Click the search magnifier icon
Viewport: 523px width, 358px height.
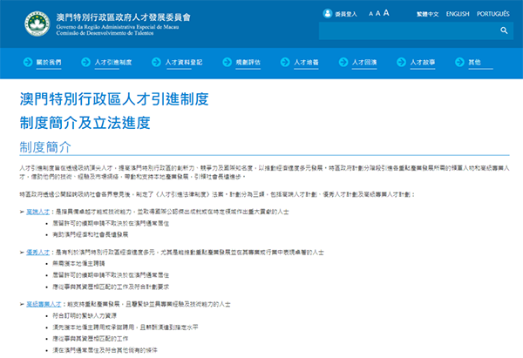click(x=504, y=30)
